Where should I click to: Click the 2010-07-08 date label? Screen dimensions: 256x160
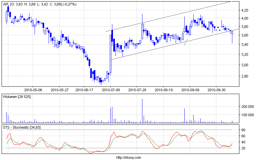pyautogui.click(x=111, y=90)
